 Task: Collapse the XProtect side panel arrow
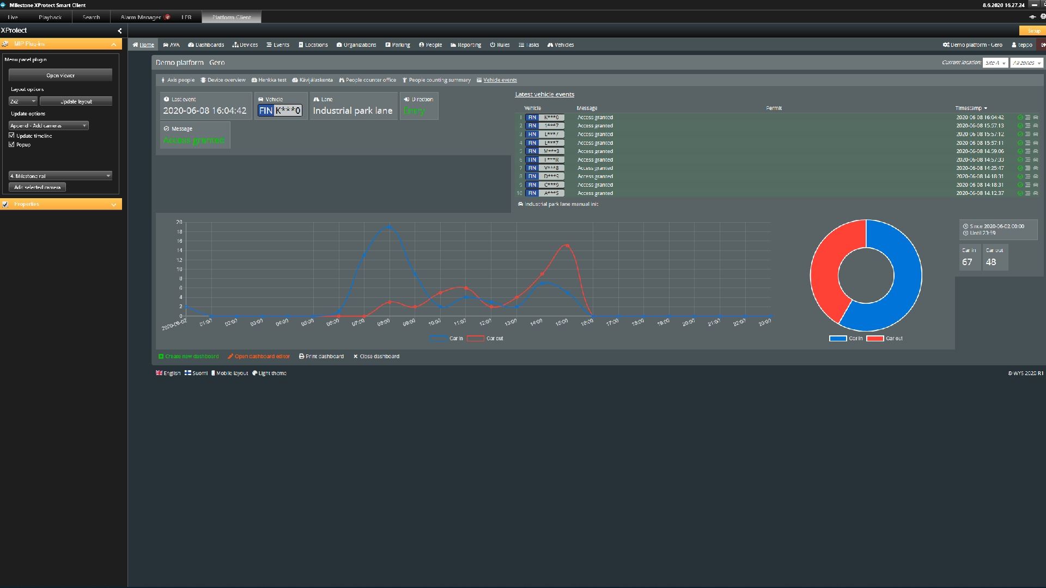coord(120,31)
